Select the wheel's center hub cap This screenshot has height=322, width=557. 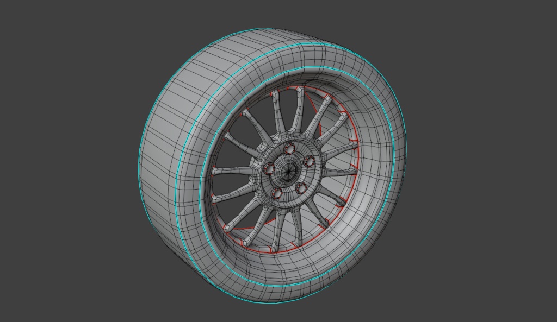(288, 172)
